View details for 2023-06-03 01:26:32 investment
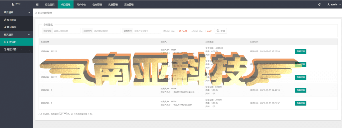The image size is (342, 128). pyautogui.click(x=301, y=103)
